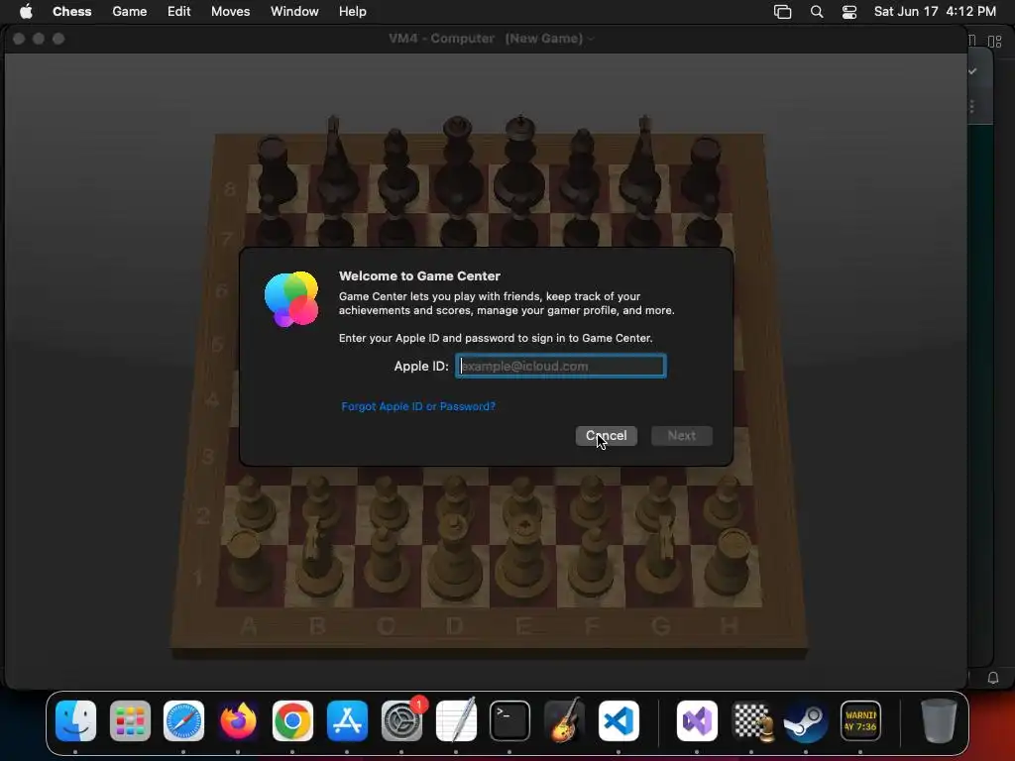Select the white pawn on A2
This screenshot has height=761, width=1015.
tap(255, 504)
